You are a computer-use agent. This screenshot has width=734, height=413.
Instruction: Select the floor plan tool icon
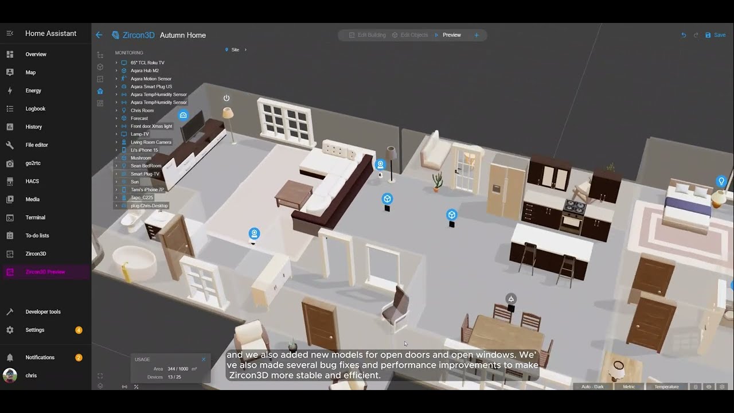[x=100, y=79]
